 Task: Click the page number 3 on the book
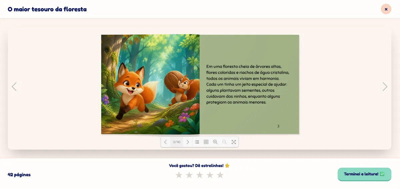(x=278, y=126)
